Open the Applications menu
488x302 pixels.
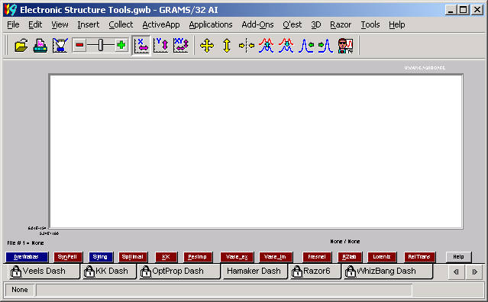(x=211, y=24)
